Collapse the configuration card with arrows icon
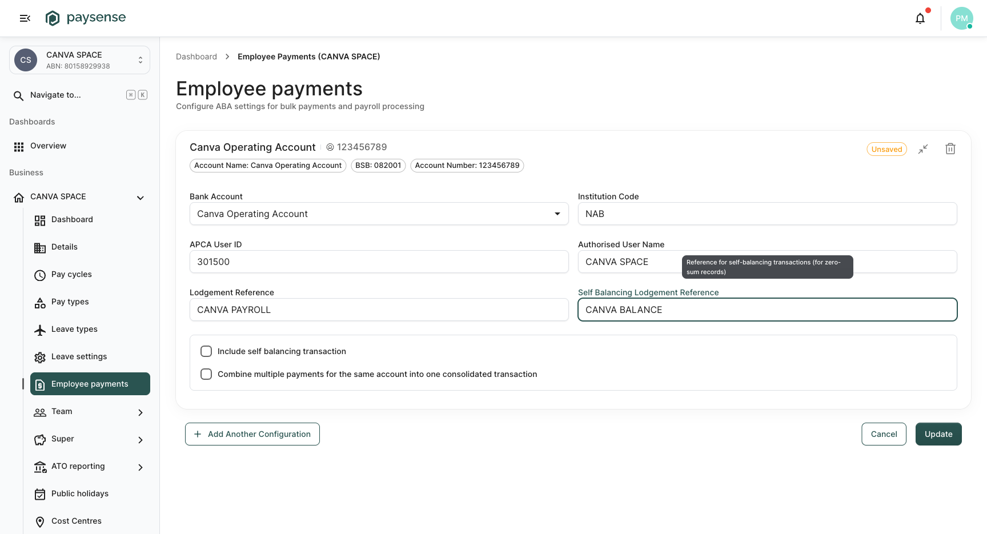Screen dimensions: 987x534 click(x=923, y=149)
